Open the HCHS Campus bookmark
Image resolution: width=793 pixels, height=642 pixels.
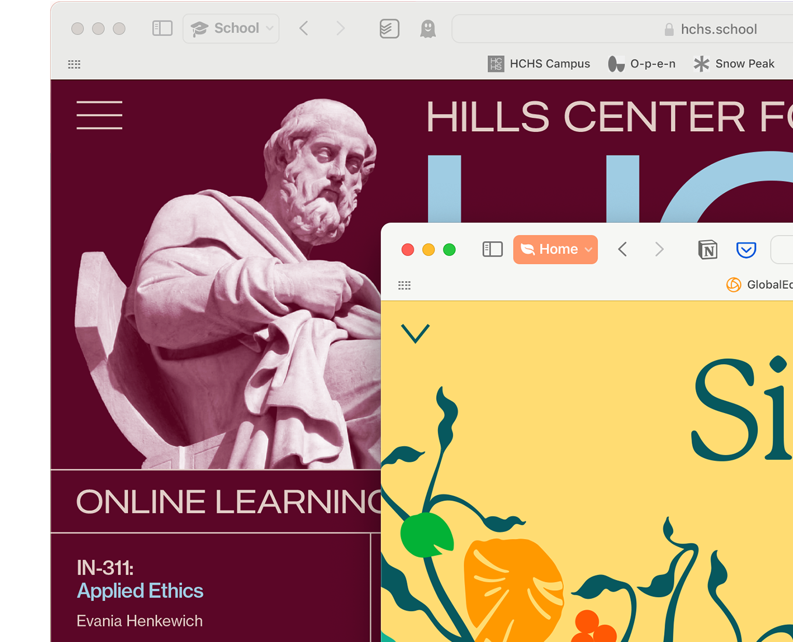[x=539, y=64]
